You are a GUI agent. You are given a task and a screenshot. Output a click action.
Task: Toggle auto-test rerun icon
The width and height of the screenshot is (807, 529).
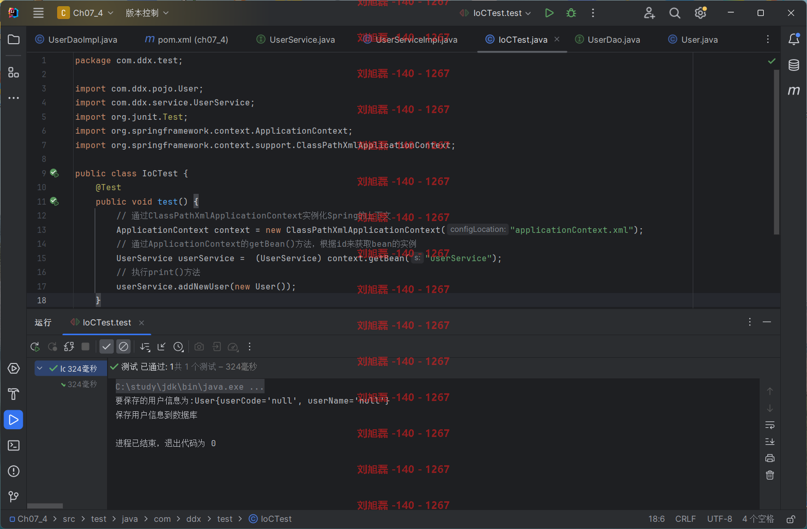point(69,347)
